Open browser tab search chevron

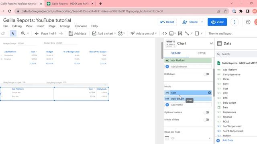tap(231, 3)
